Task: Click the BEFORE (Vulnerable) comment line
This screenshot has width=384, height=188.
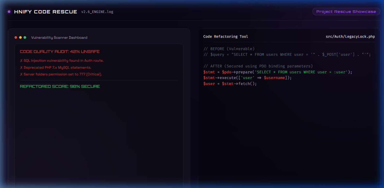Action: [229, 49]
